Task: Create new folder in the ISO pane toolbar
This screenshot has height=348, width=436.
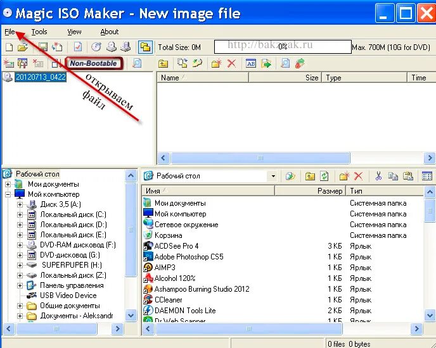Action: [x=217, y=63]
